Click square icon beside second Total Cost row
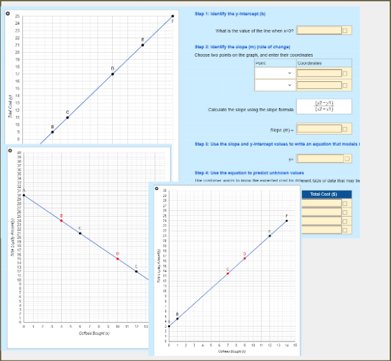The image size is (391, 361). click(345, 212)
